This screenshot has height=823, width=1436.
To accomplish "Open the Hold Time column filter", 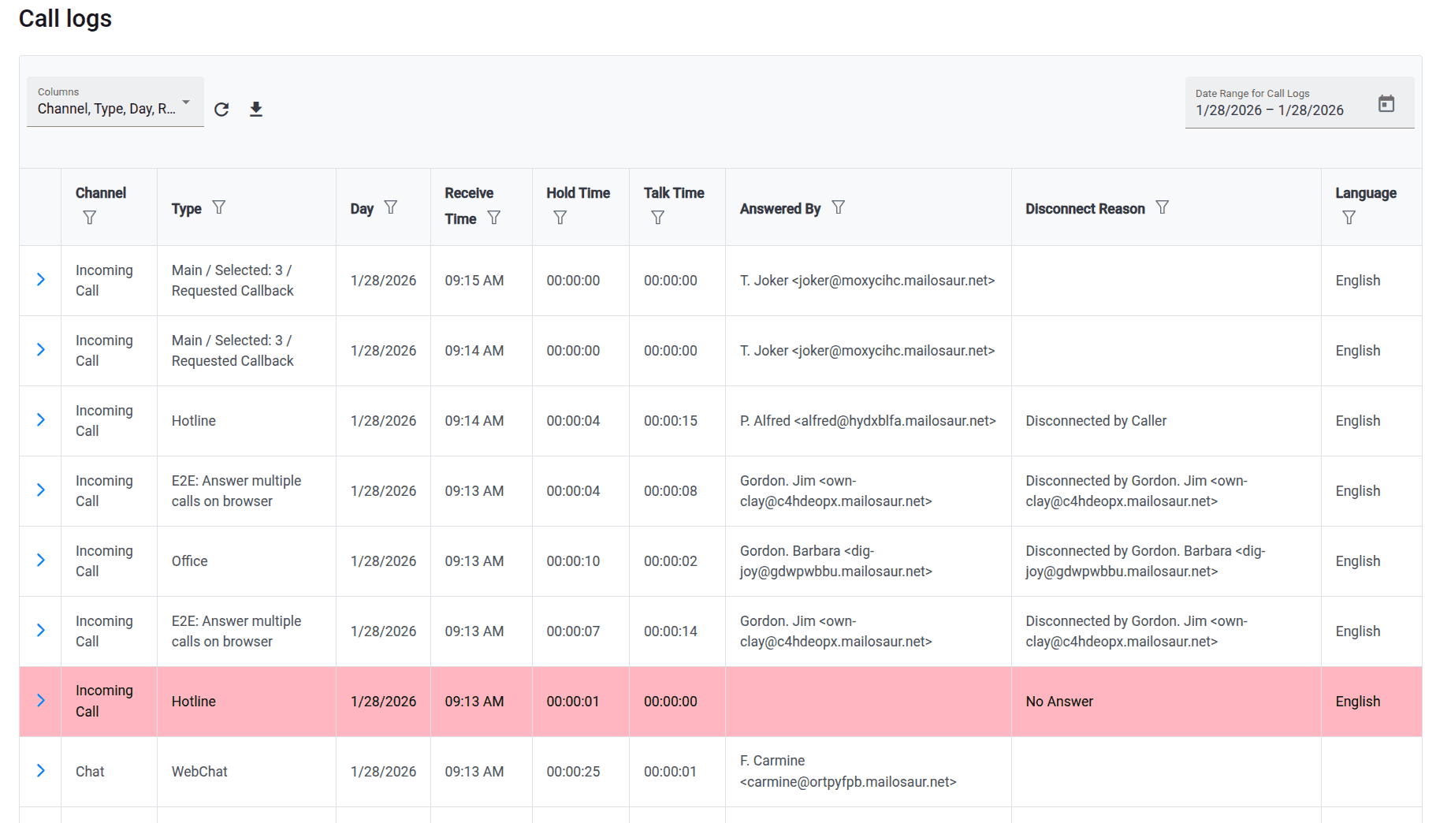I will [x=560, y=218].
